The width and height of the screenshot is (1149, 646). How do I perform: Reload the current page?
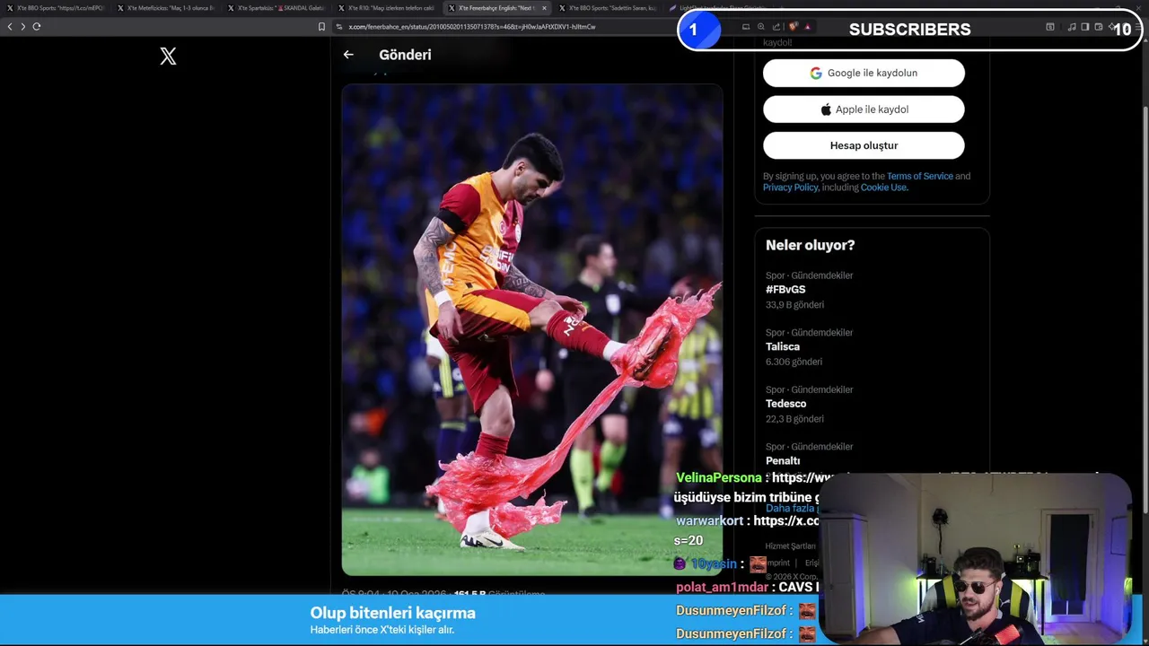(x=37, y=26)
